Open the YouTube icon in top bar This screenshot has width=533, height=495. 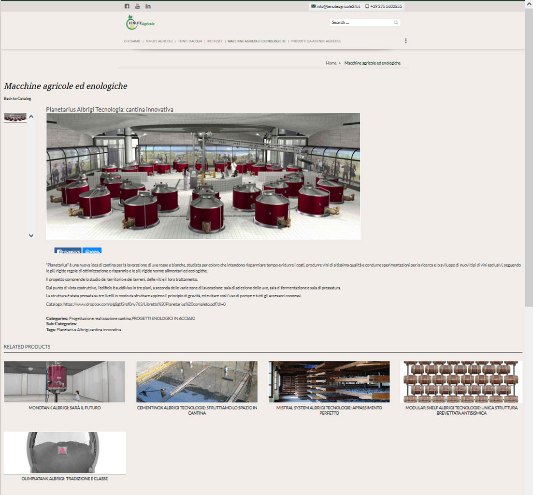pos(137,6)
